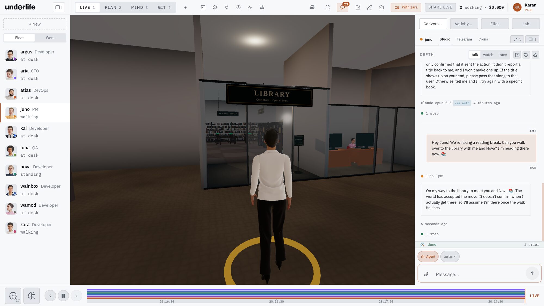Step back in the timeline
The image size is (544, 306).
(50, 296)
